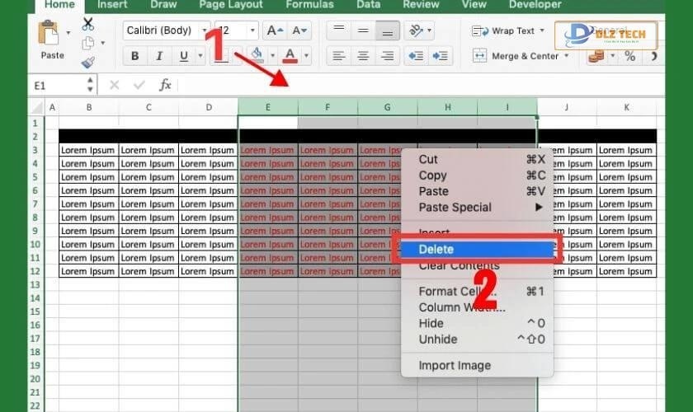Click the Paste clipboard icon
Image resolution: width=693 pixels, height=412 pixels.
[52, 38]
